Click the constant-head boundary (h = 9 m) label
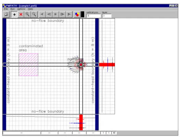This screenshot has width=180, height=137. [8, 70]
